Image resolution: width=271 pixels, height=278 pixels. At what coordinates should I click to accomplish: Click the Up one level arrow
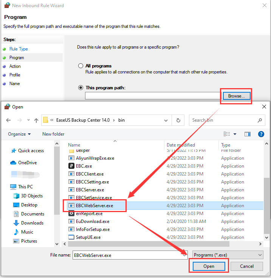[x=36, y=121]
